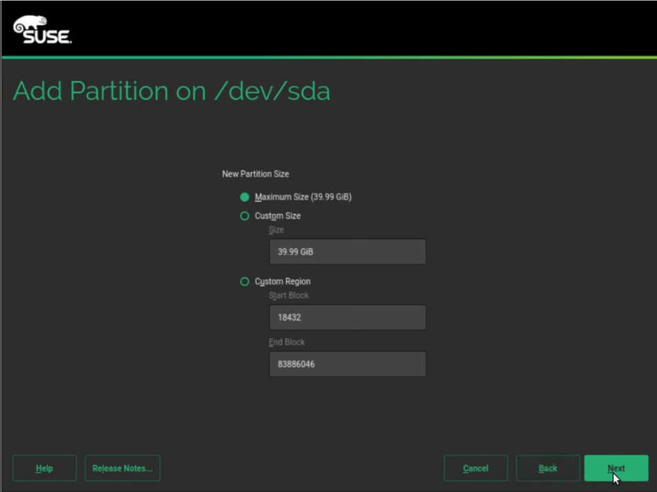This screenshot has width=657, height=492.
Task: Click the 'End Block' field label
Action: (286, 342)
